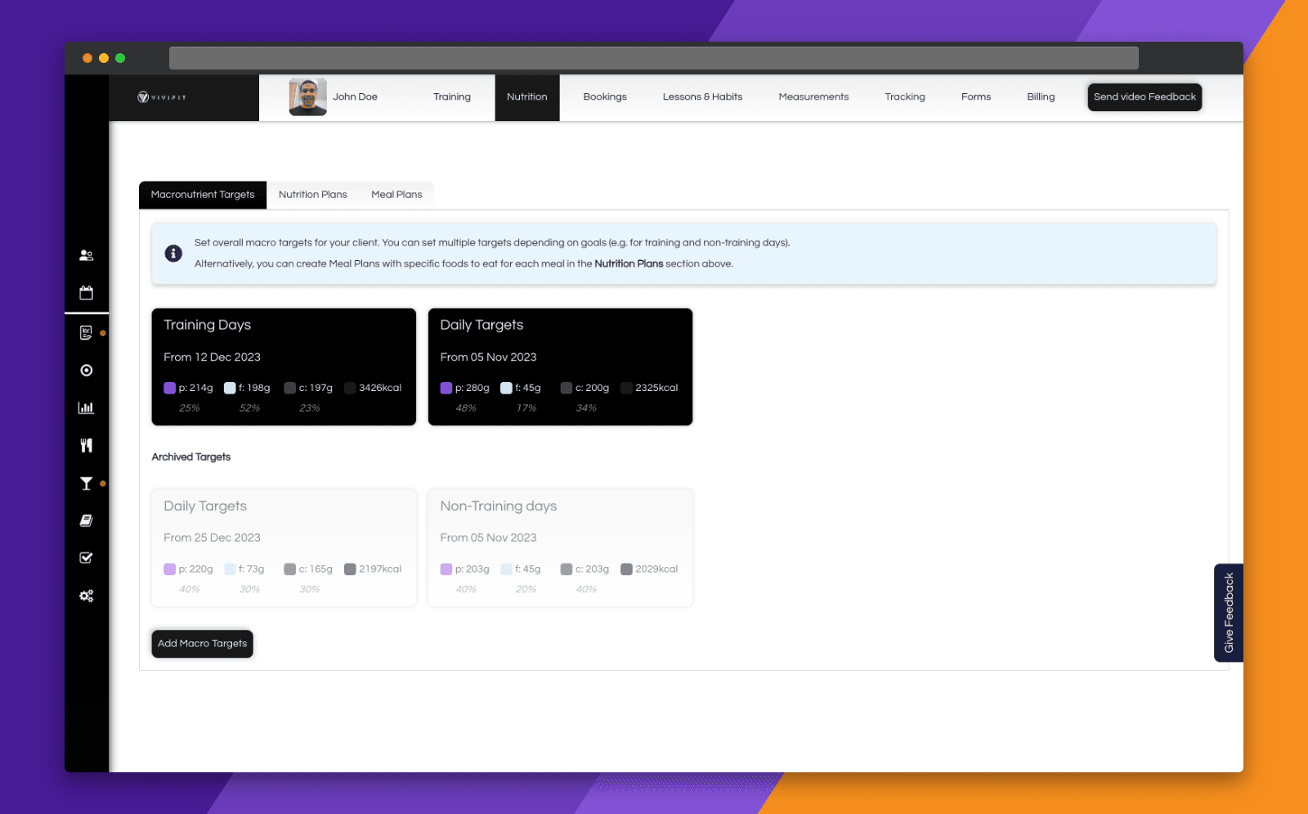Click the 3426kcal value

380,388
